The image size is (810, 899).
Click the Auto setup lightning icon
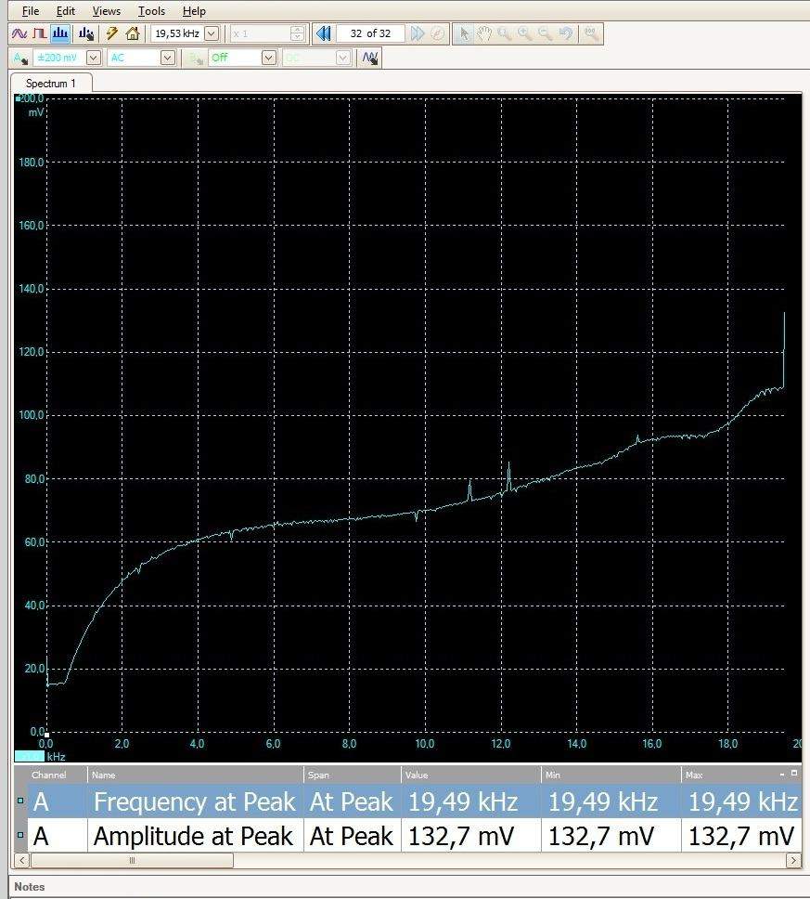(x=111, y=33)
